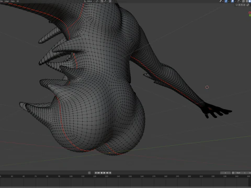Image resolution: width=251 pixels, height=188 pixels.
Task: Open the overlays options dropdown arrow
Action: [x=235, y=1]
